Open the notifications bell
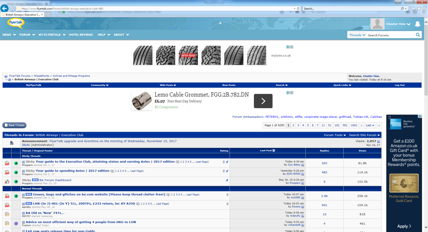The image size is (428, 232). (x=418, y=24)
